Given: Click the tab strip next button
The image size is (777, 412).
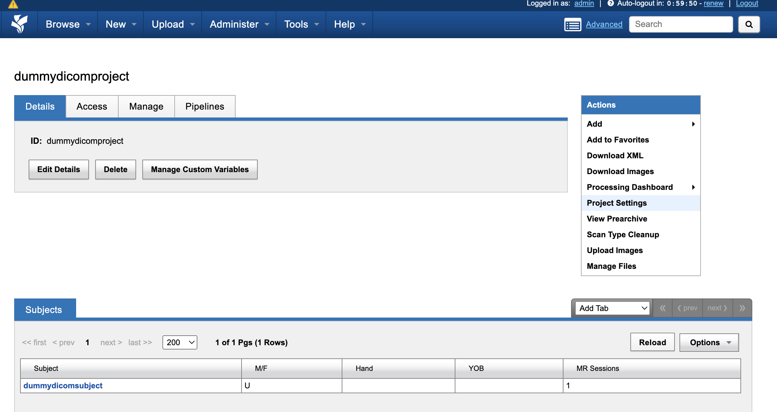Looking at the screenshot, I should point(717,308).
